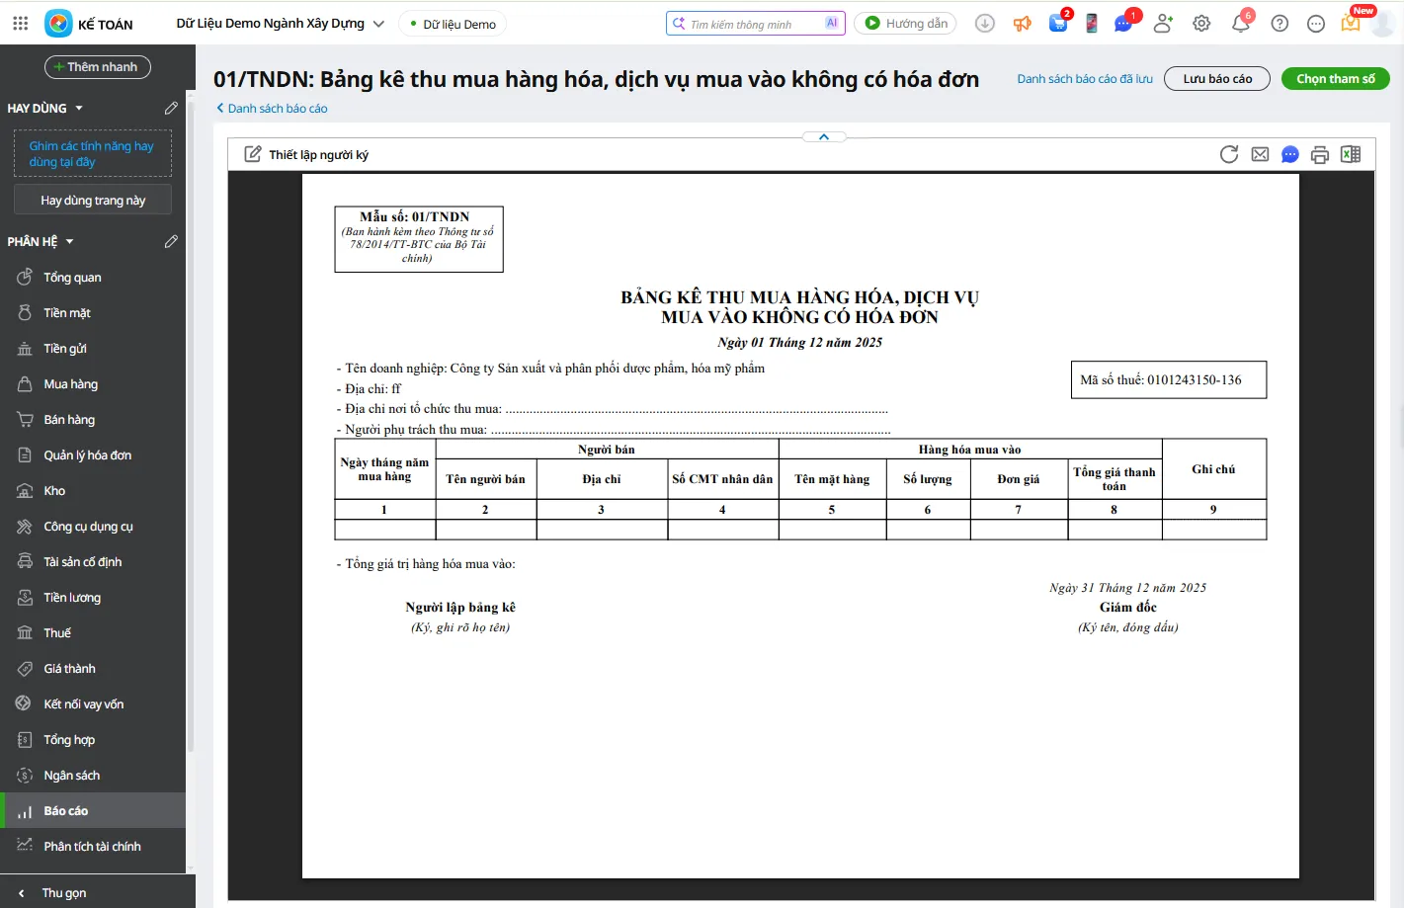Print the 01/TNDN report
Screen dimensions: 1404x908
(1320, 154)
